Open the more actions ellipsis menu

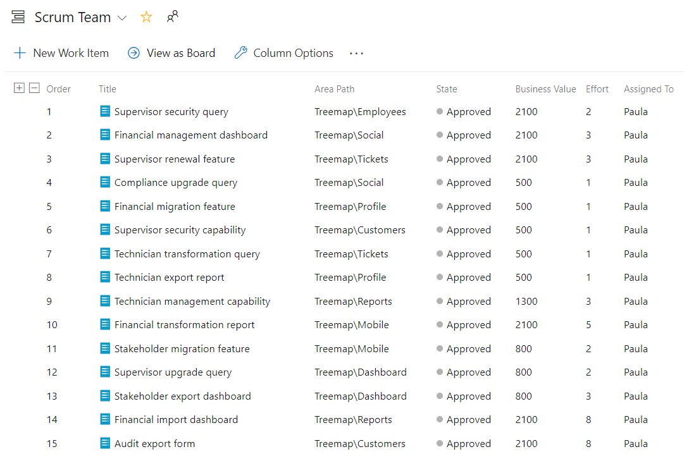(356, 54)
